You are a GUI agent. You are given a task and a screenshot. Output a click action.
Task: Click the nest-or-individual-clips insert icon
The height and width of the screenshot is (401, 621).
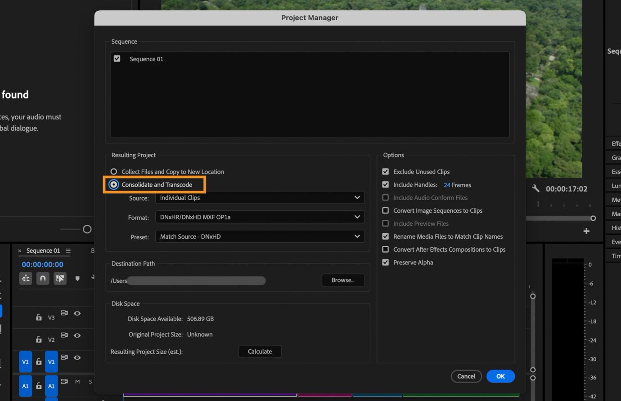coord(26,278)
